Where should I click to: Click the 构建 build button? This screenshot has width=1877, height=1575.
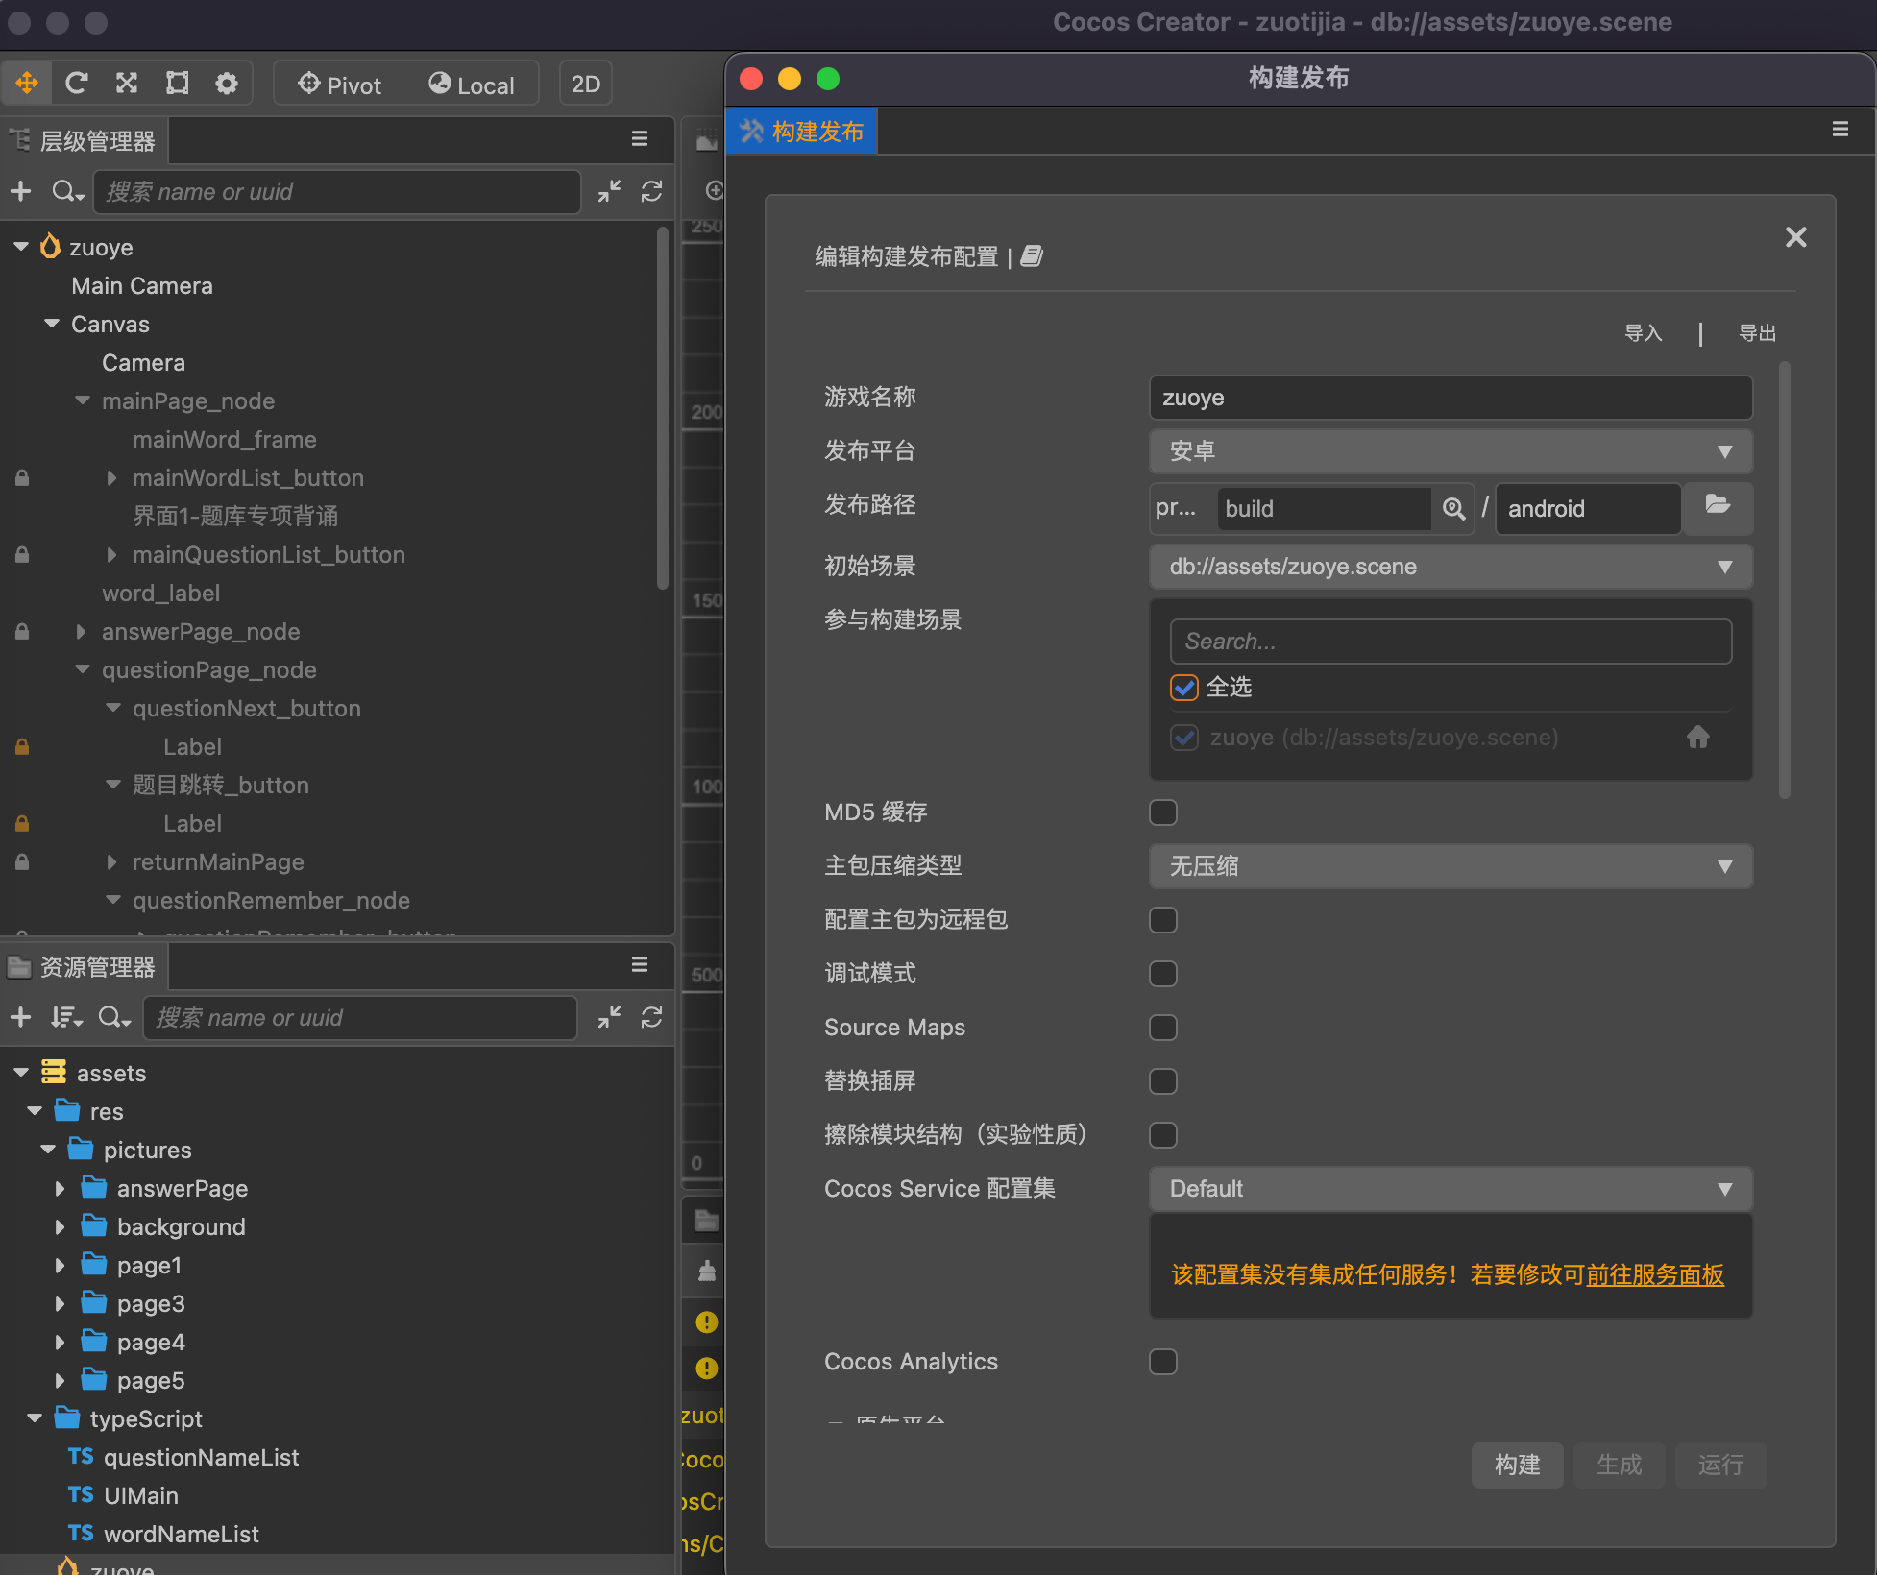[x=1517, y=1465]
